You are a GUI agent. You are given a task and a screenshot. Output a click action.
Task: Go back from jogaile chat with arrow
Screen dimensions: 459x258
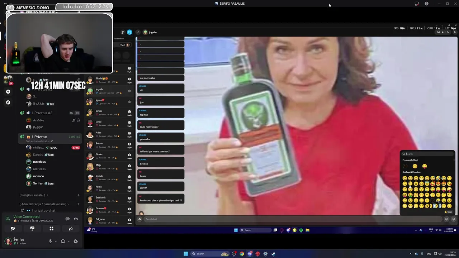[138, 32]
